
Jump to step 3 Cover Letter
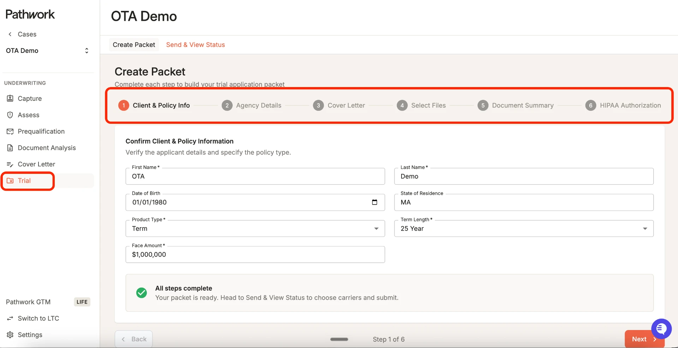coord(339,105)
